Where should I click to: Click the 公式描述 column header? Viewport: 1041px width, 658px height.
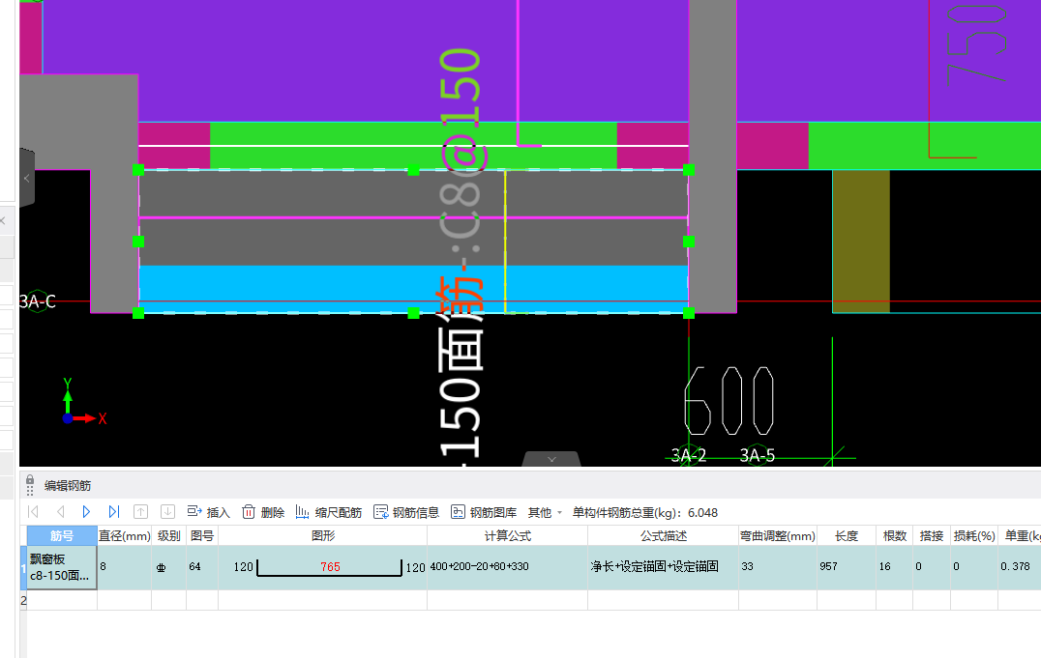[663, 535]
